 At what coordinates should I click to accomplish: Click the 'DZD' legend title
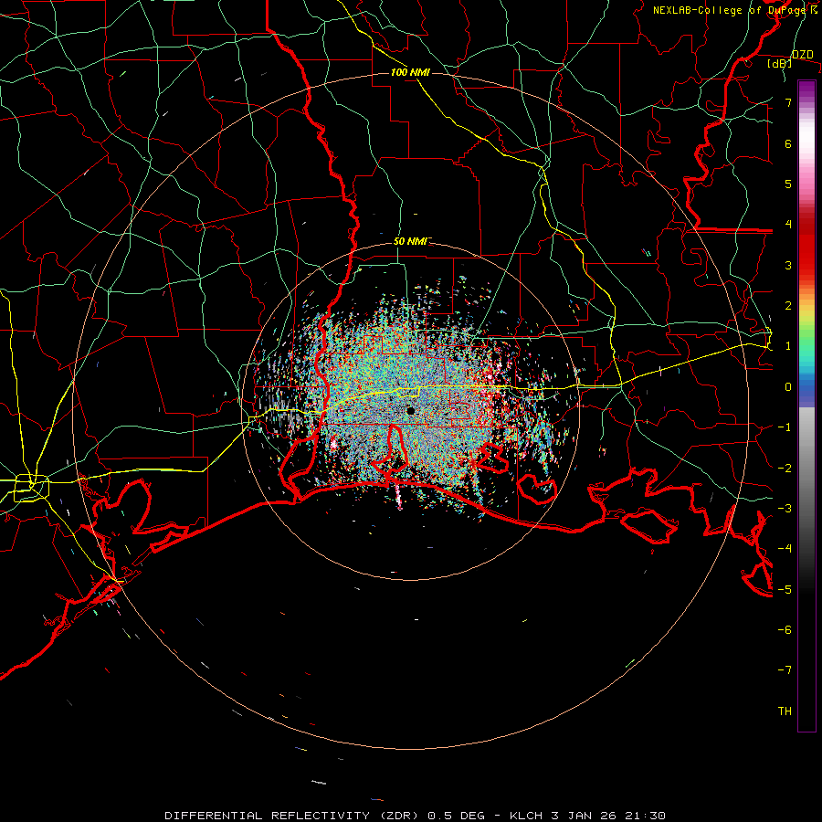[803, 54]
